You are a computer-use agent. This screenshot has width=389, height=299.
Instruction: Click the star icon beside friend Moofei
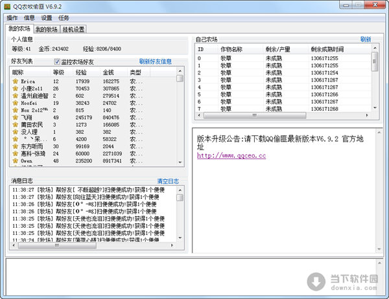click(16, 103)
